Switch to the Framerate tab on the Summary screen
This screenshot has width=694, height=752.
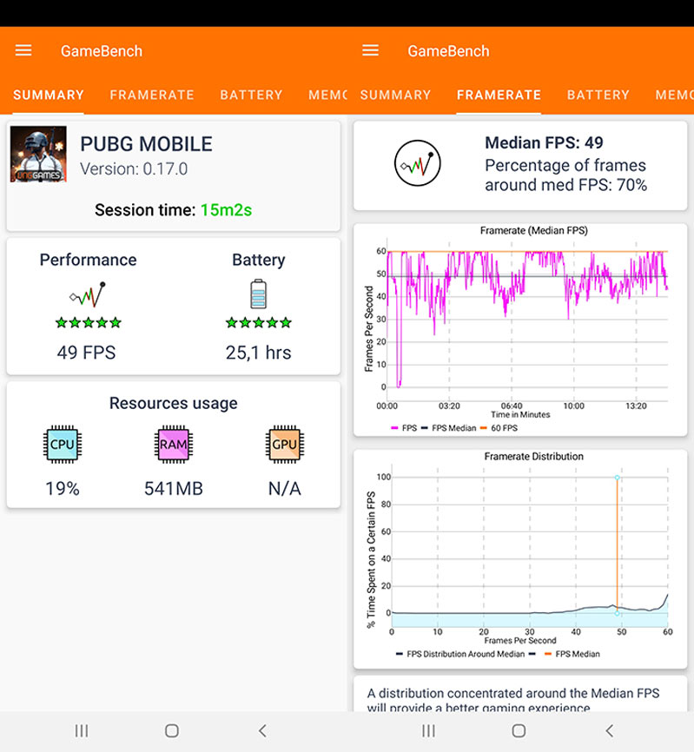click(152, 96)
